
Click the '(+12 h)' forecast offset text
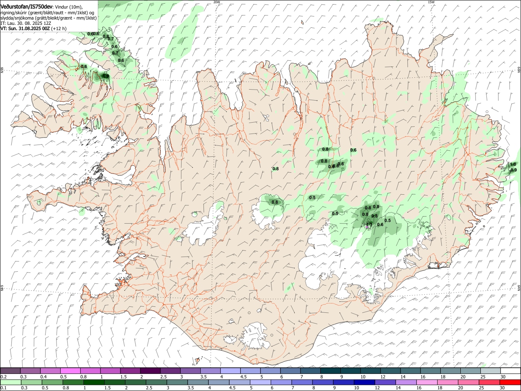(59, 29)
